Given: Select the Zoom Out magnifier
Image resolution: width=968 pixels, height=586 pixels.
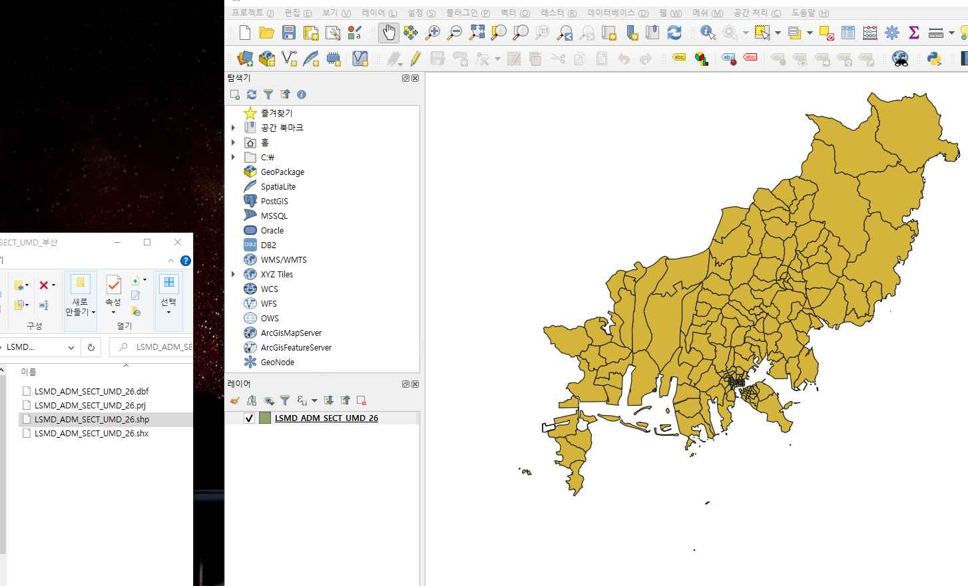Looking at the screenshot, I should [x=455, y=33].
